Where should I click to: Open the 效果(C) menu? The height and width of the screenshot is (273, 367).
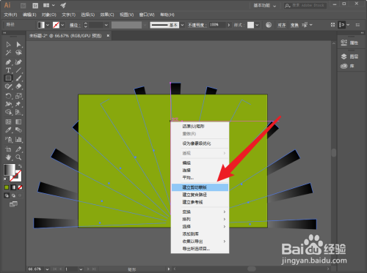107,15
